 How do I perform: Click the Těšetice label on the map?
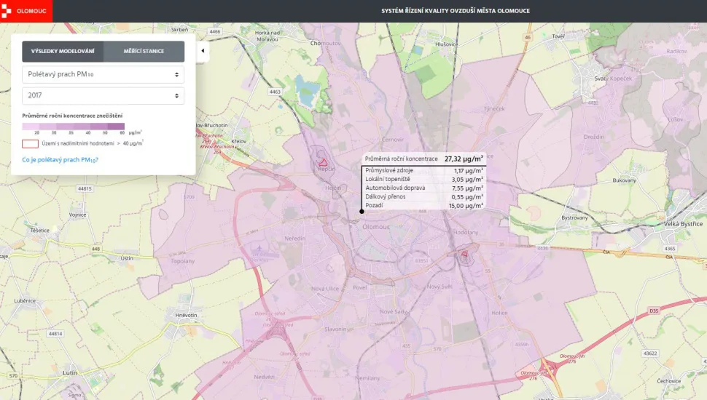coord(39,231)
